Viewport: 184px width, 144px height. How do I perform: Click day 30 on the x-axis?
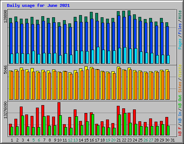pos(167,140)
